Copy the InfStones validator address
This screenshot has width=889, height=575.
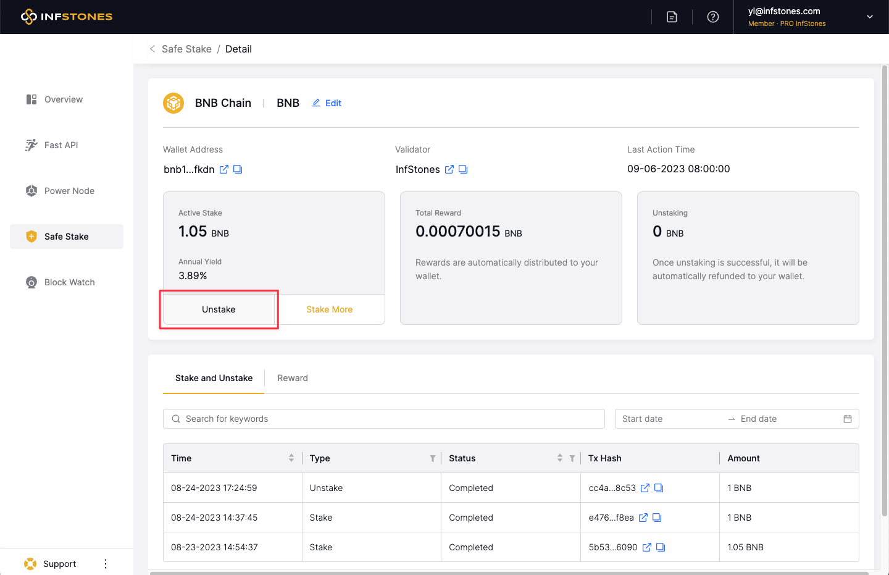[463, 169]
